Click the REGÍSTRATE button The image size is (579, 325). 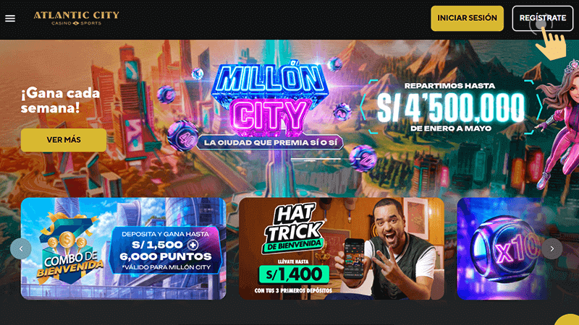(542, 18)
